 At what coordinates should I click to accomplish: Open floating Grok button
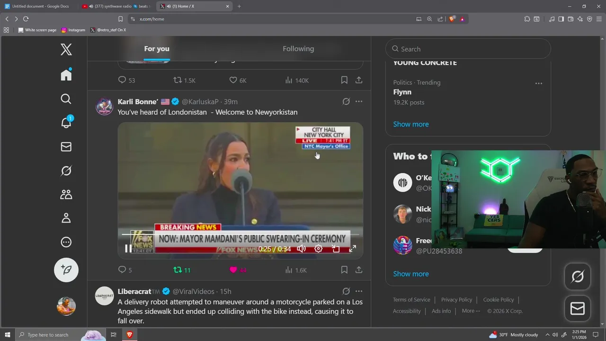point(578,277)
